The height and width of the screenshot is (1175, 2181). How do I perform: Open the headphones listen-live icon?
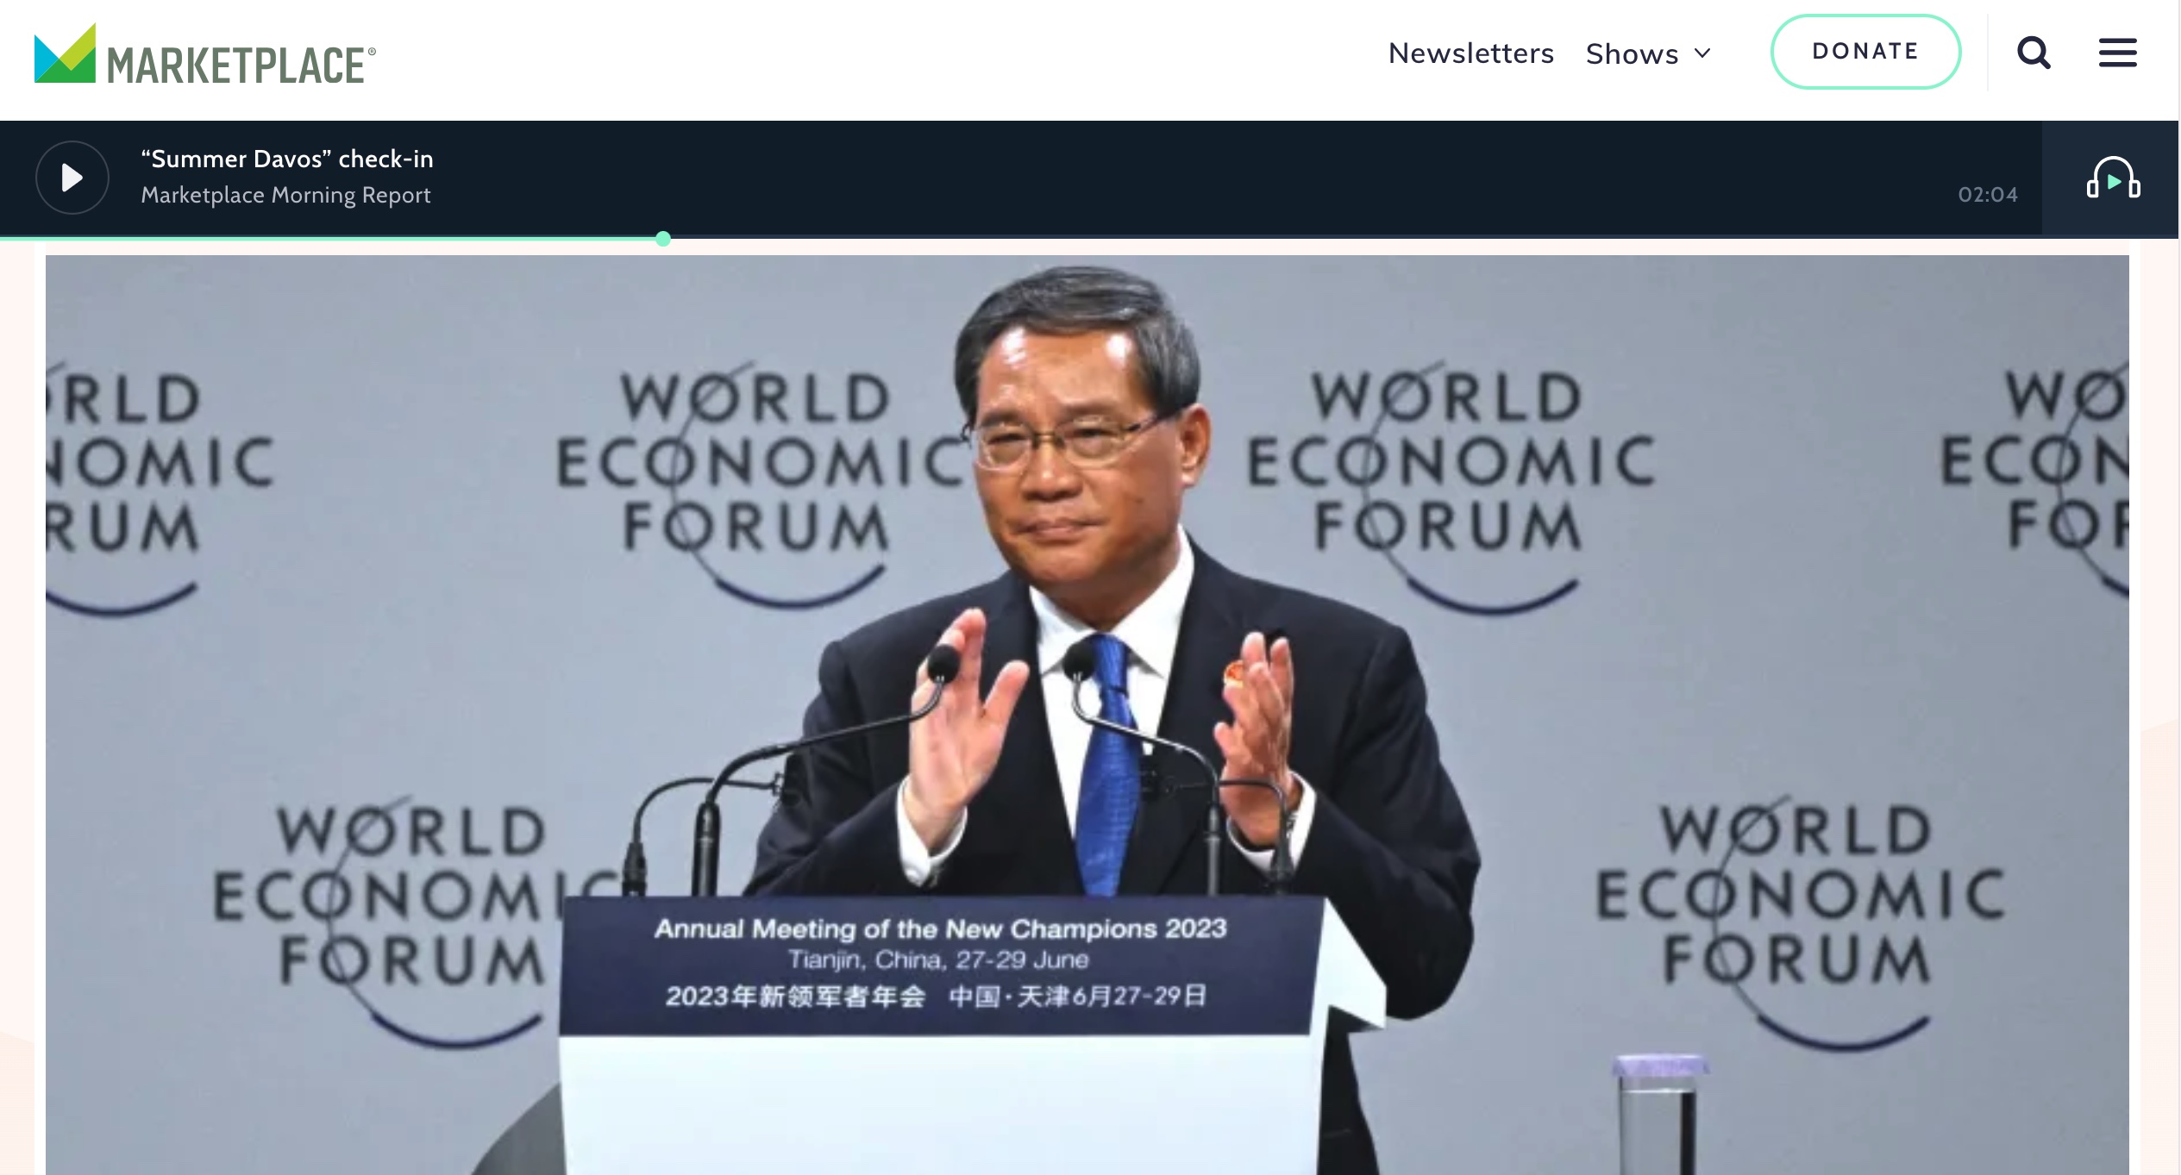tap(2113, 178)
